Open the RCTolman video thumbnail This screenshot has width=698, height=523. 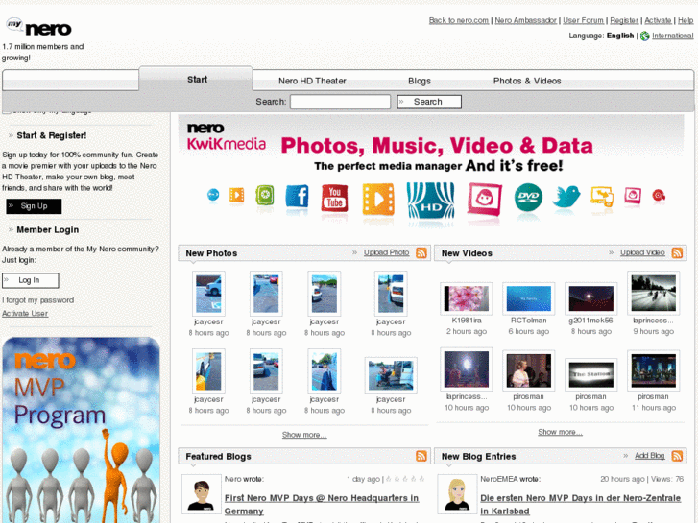pyautogui.click(x=528, y=298)
